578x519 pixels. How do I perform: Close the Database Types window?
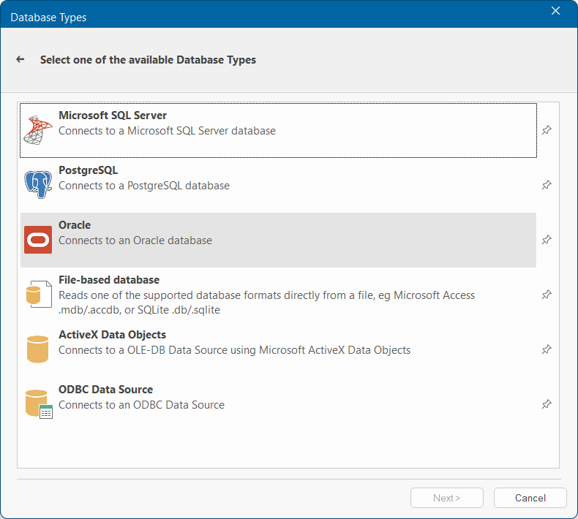555,11
